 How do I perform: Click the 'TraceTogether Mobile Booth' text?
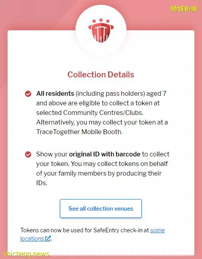[79, 132]
